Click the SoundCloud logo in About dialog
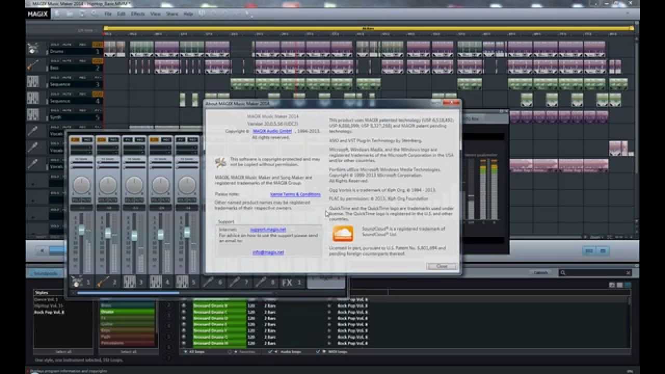The width and height of the screenshot is (665, 374). [x=343, y=234]
